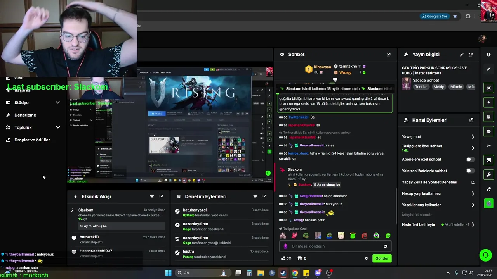Image resolution: width=497 pixels, height=279 pixels.
Task: Open the wrench icon in right sidebar
Action: [x=488, y=174]
